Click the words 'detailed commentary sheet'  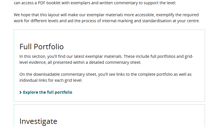point(116,62)
